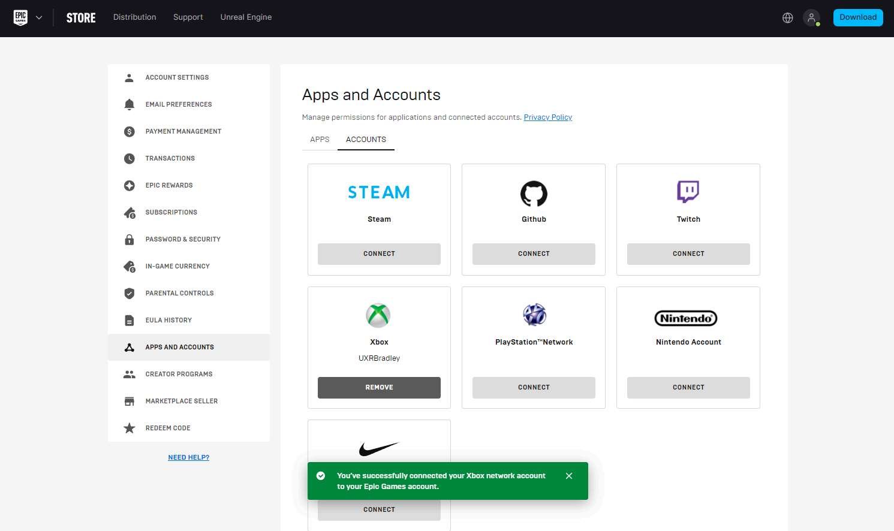The height and width of the screenshot is (531, 894).
Task: Click the Xbox logo
Action: pyautogui.click(x=378, y=315)
